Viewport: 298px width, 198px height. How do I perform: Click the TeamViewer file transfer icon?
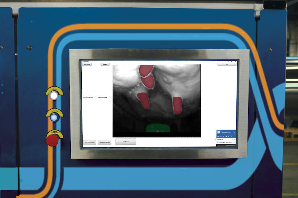(x=226, y=136)
